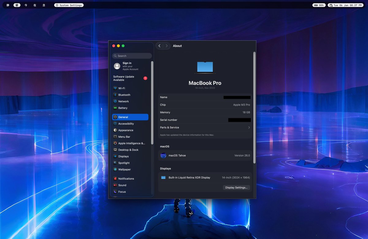Go to Appearance settings
368x239 pixels.
130,130
